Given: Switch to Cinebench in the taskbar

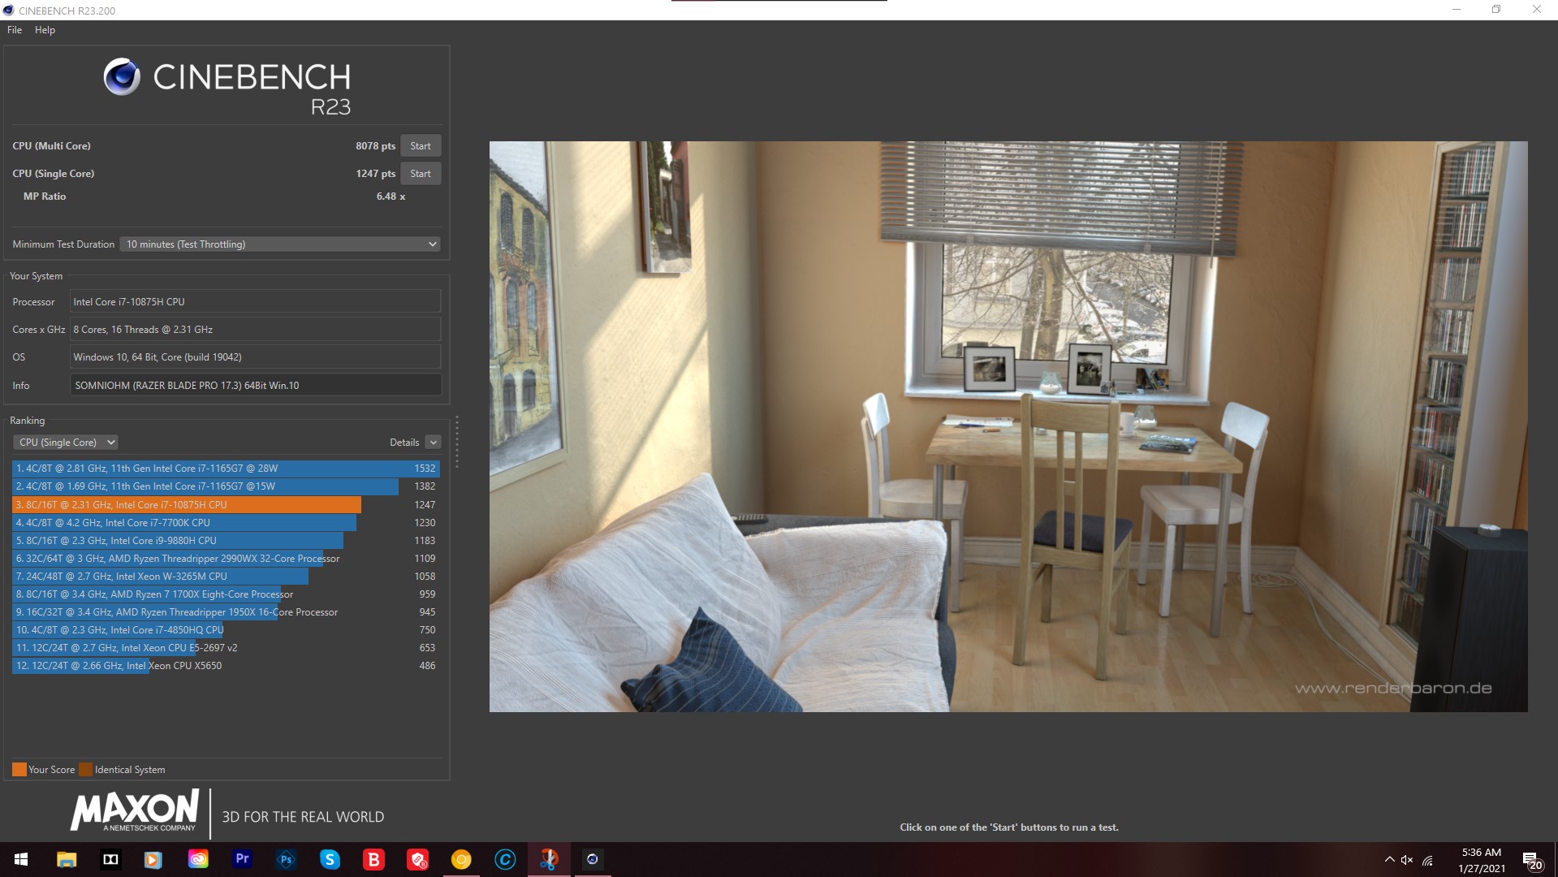Looking at the screenshot, I should click(593, 859).
